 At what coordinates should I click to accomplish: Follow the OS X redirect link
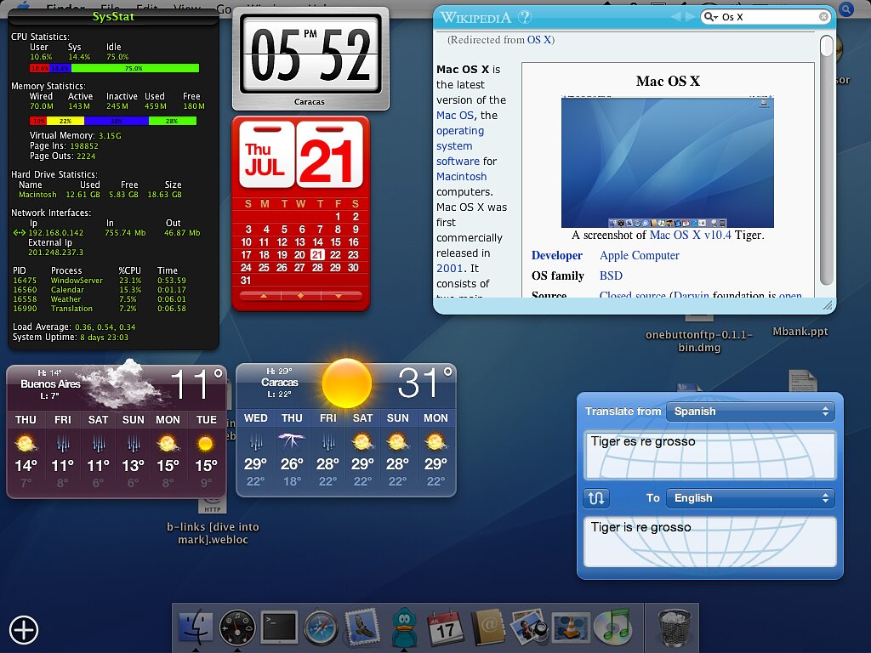click(538, 40)
